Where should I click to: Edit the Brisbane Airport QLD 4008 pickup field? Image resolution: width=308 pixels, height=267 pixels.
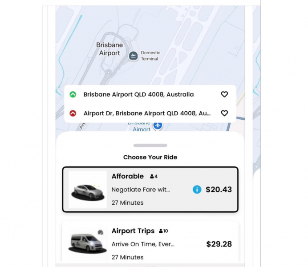tap(138, 94)
